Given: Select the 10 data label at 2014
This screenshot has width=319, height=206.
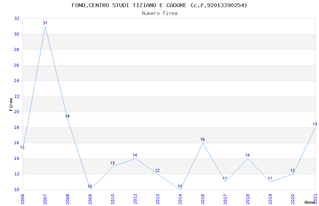Looking at the screenshot, I should coord(180,186).
